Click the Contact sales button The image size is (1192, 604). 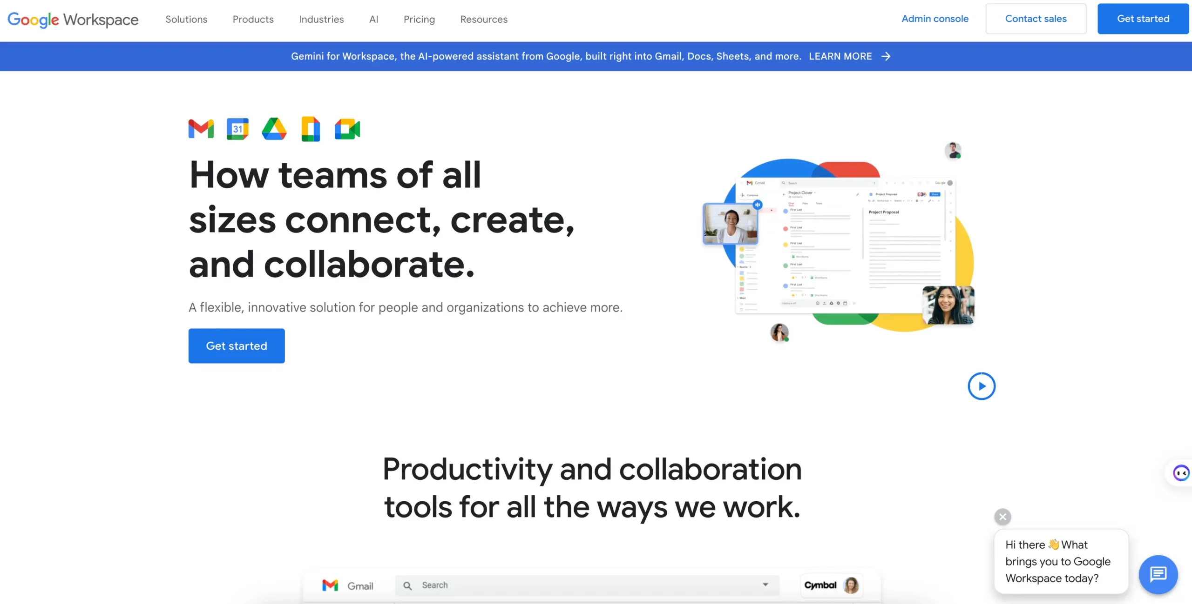click(1036, 19)
